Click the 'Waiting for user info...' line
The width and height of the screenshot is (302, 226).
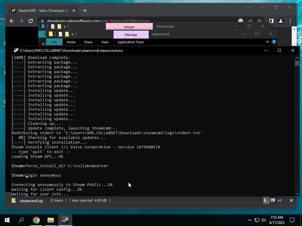pos(40,194)
